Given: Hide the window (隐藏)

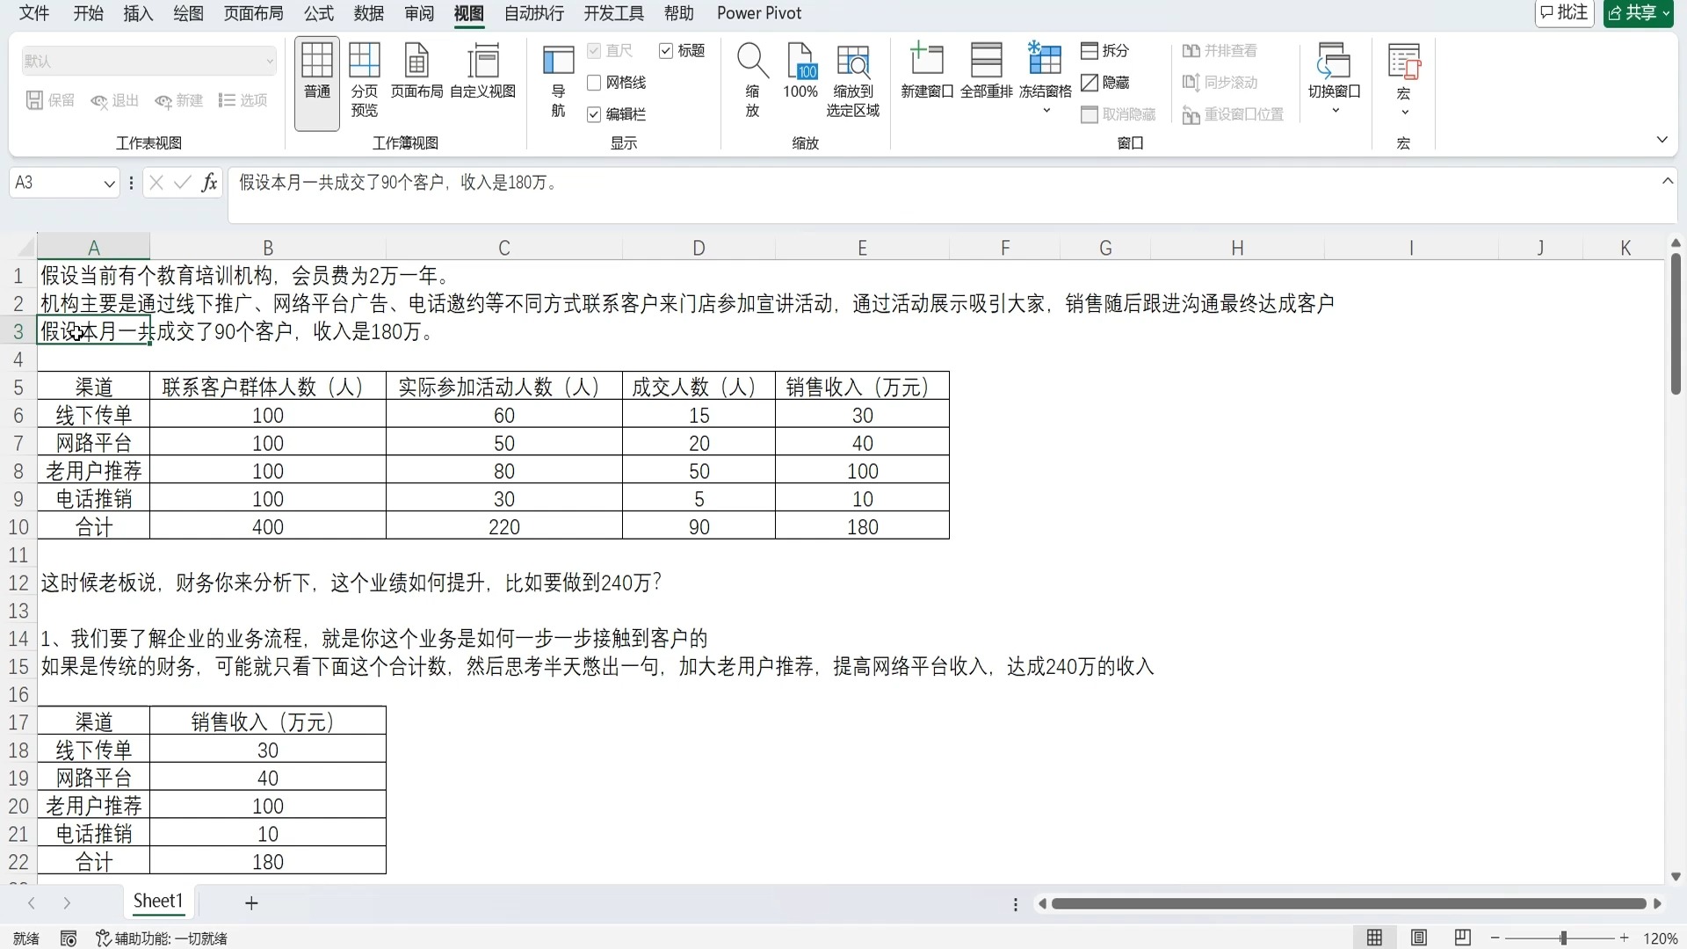Looking at the screenshot, I should (1104, 83).
